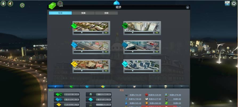This screenshot has height=107, width=238.
Task: Click healthcare expense value 30,520.00
Action: click(155, 95)
